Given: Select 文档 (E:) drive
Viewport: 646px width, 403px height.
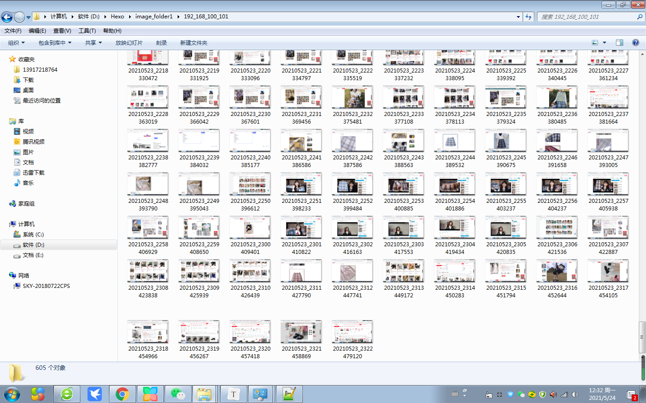Looking at the screenshot, I should coord(33,255).
